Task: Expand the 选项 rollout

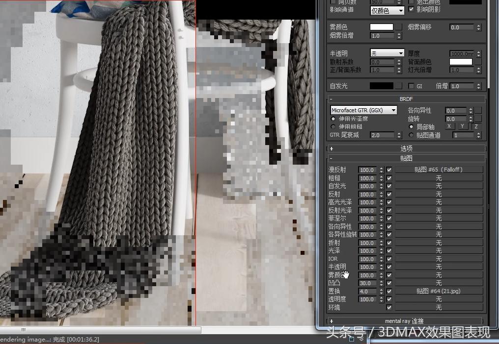Action: [406, 148]
